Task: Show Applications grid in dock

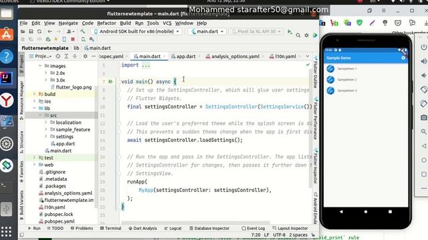Action: (x=6, y=231)
